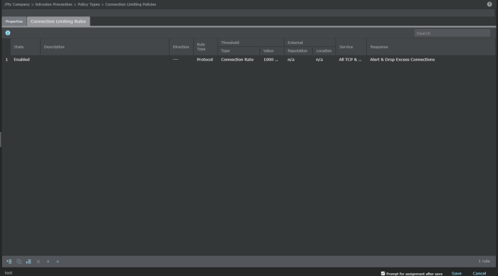Viewport: 498px width, 276px height.
Task: Click the 1 rule count text
Action: pos(484,261)
